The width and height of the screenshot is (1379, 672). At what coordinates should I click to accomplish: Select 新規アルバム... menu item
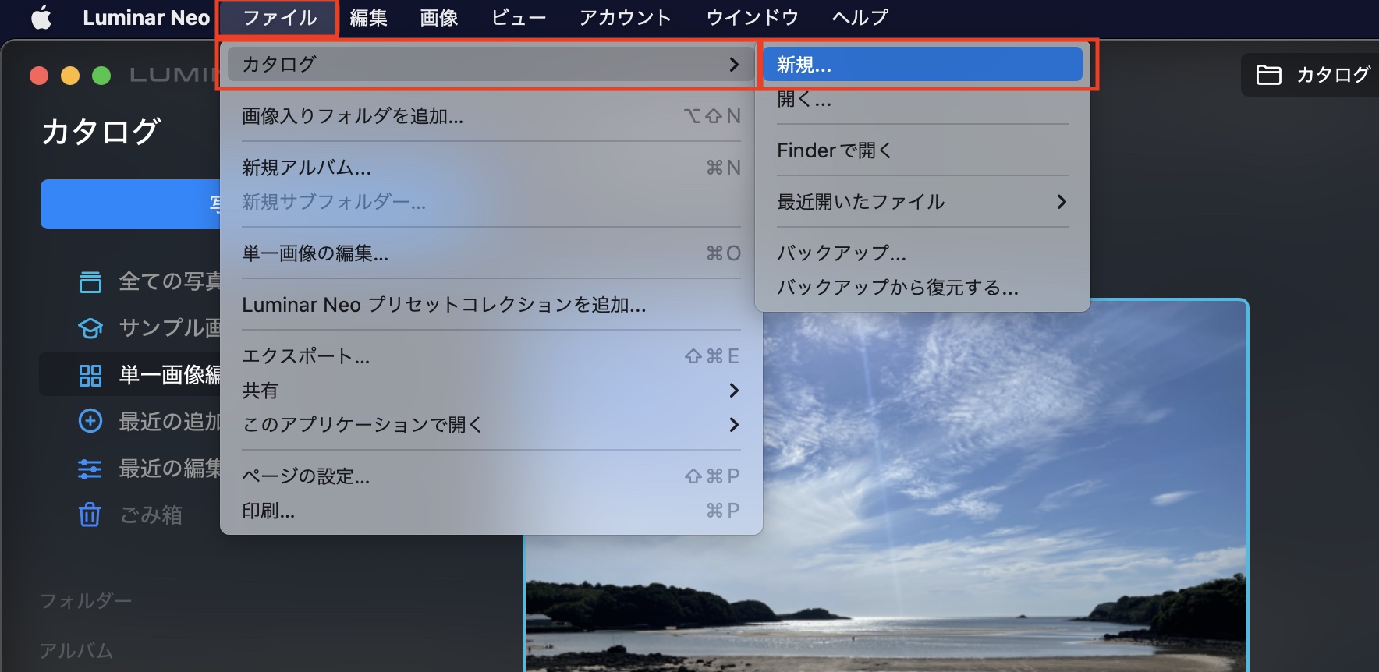(x=491, y=168)
